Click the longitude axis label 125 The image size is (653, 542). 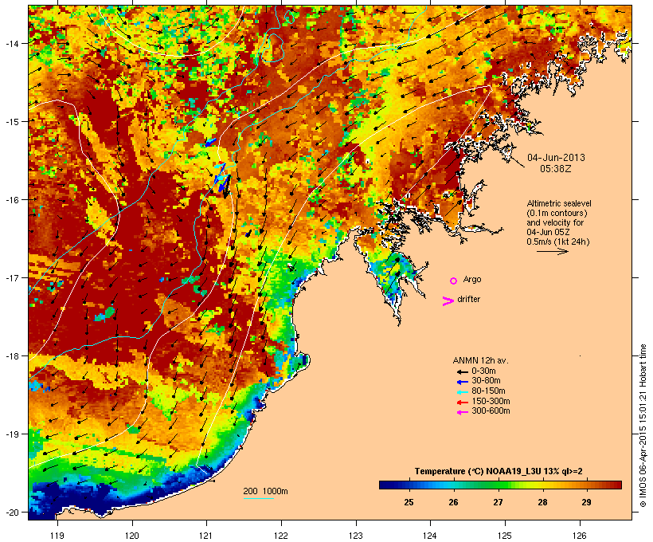(x=505, y=536)
